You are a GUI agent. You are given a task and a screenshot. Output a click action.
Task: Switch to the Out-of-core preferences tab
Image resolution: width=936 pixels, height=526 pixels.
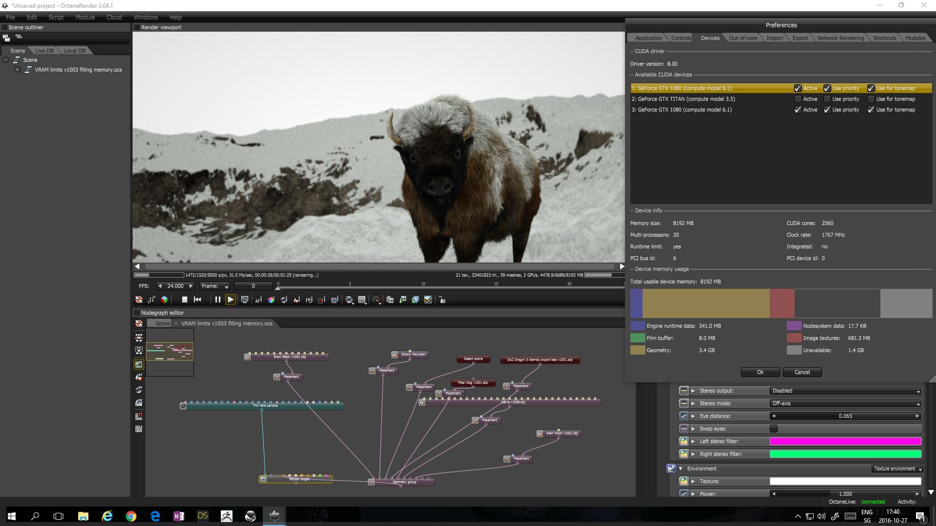[742, 38]
